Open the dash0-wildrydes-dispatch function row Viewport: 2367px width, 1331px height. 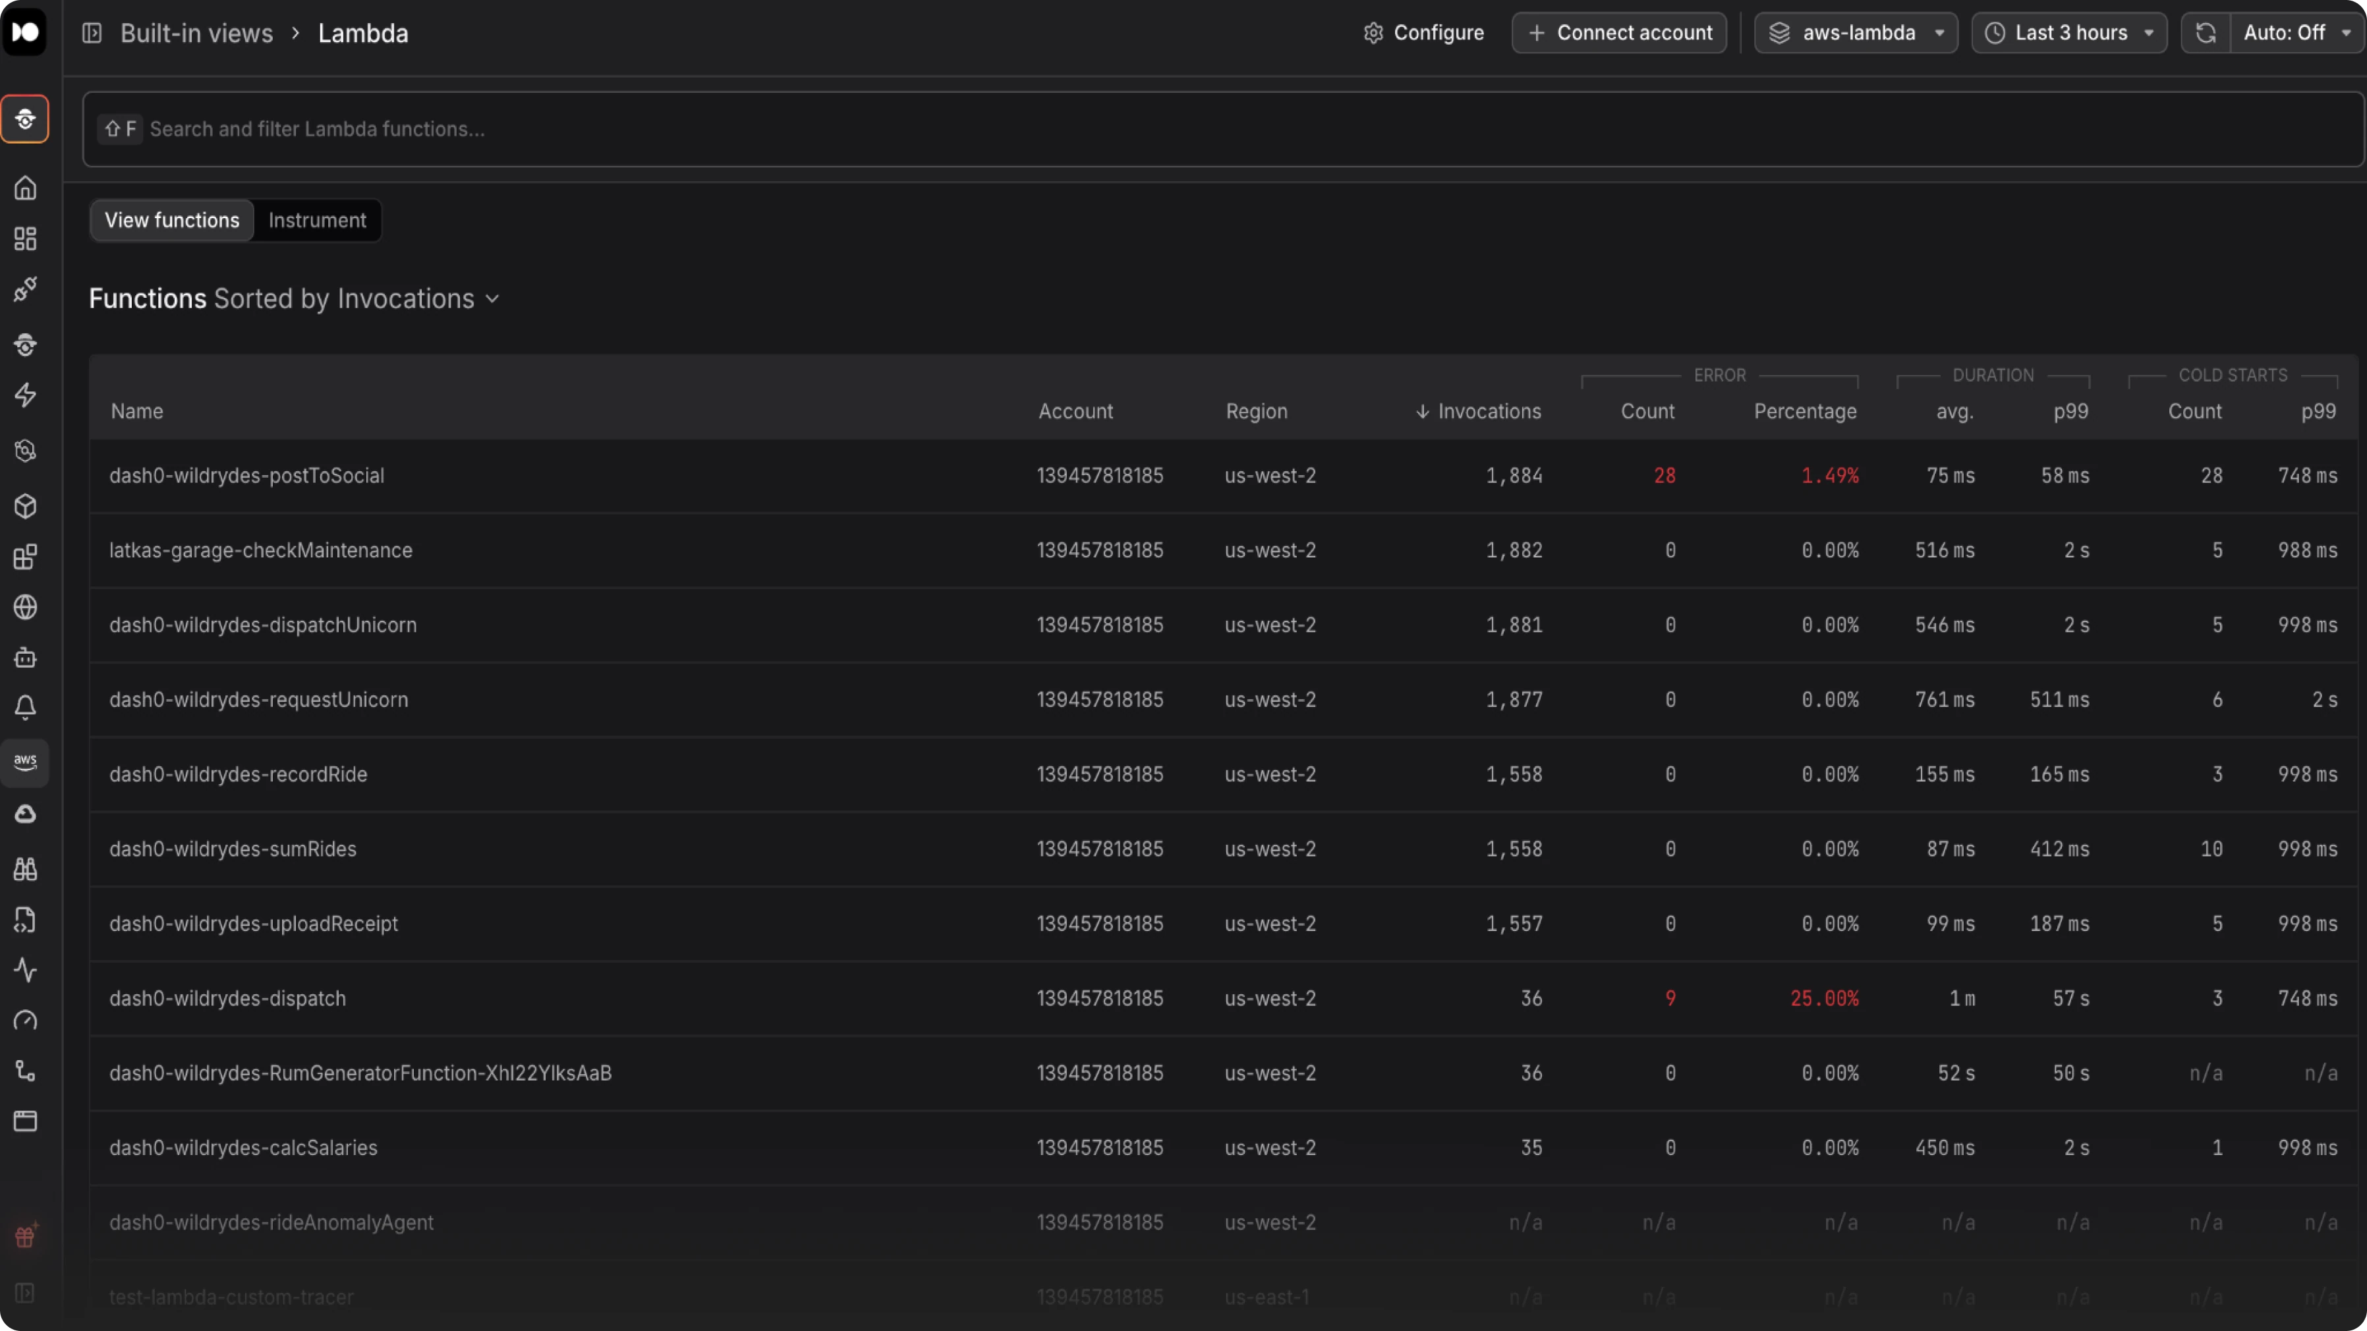(x=1223, y=998)
